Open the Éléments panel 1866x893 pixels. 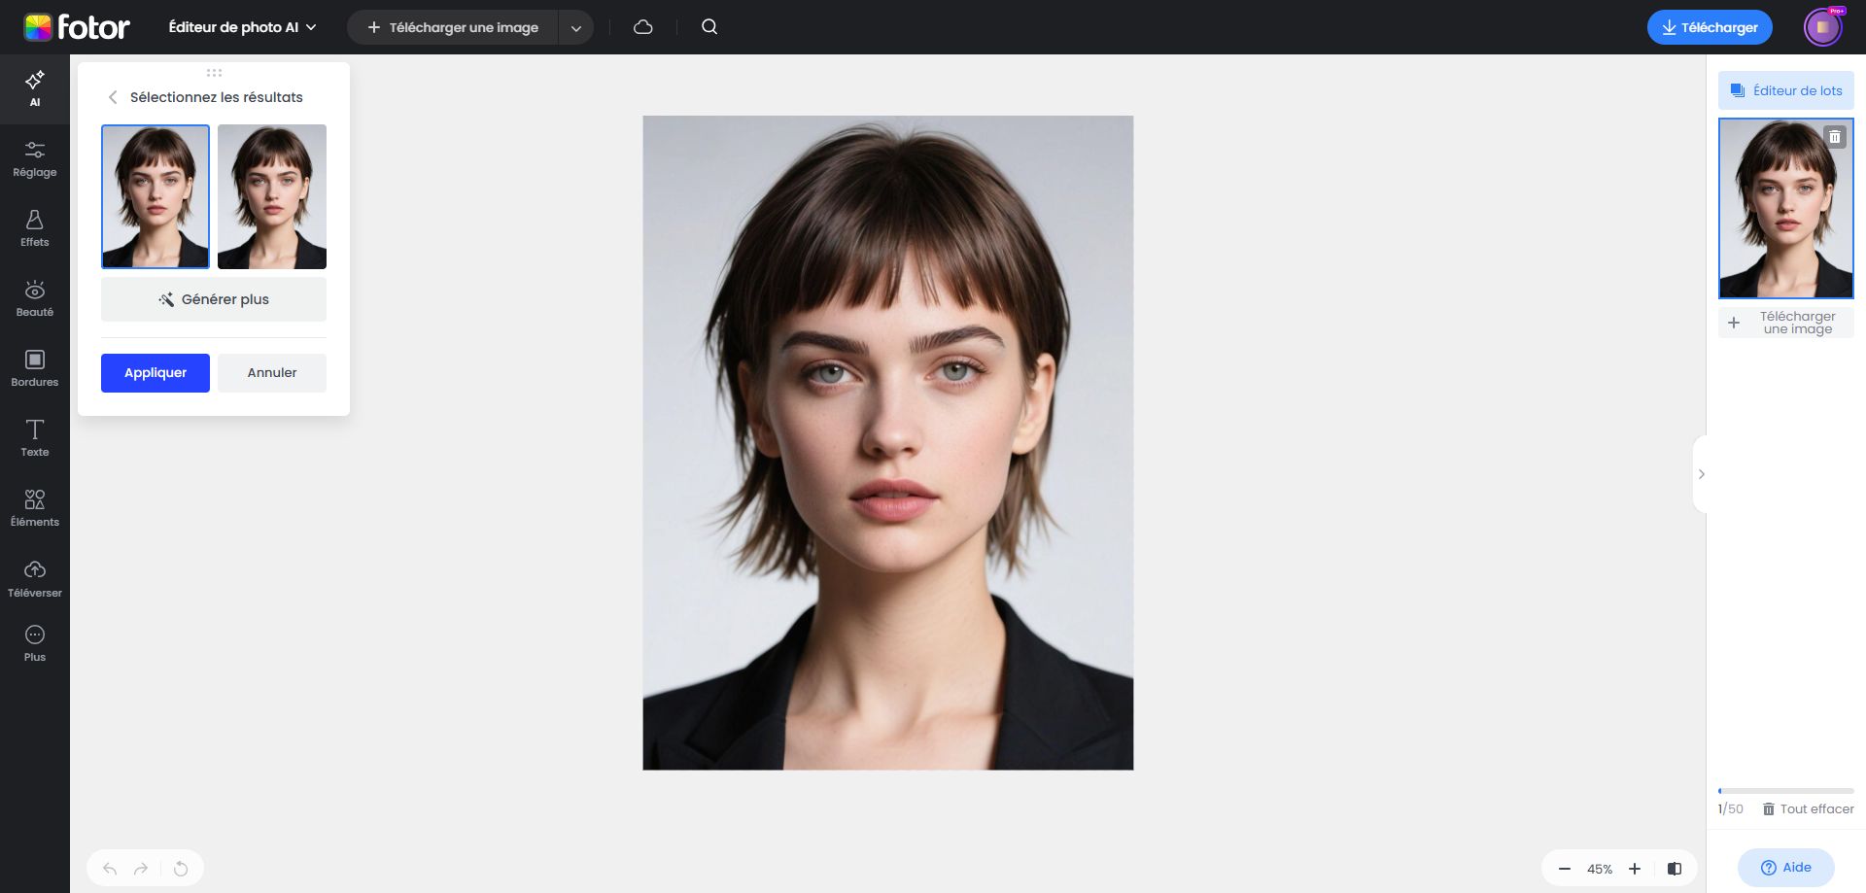tap(34, 508)
